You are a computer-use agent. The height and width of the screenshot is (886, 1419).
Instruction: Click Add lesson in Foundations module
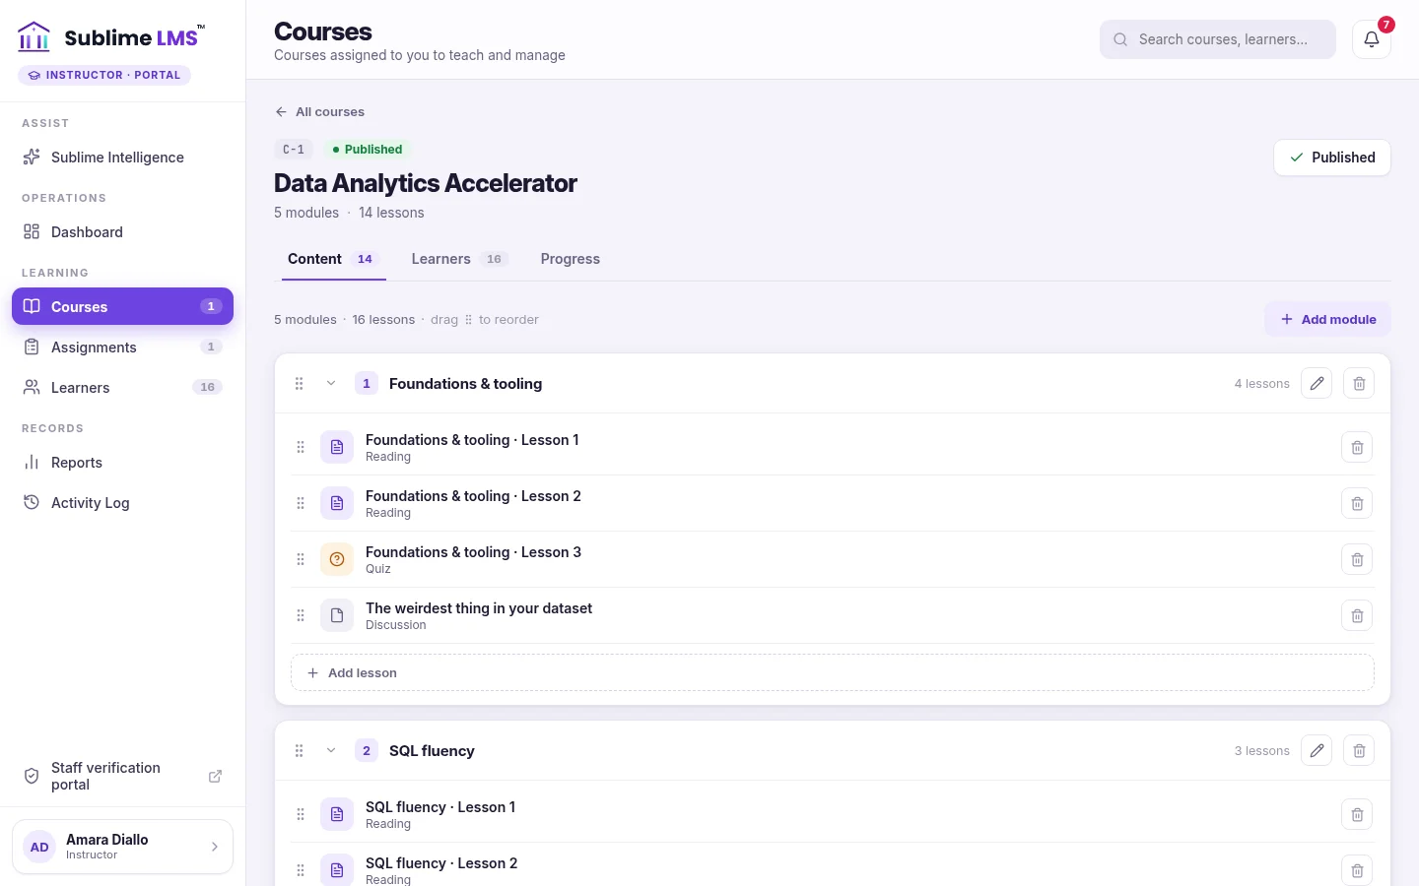click(x=833, y=673)
